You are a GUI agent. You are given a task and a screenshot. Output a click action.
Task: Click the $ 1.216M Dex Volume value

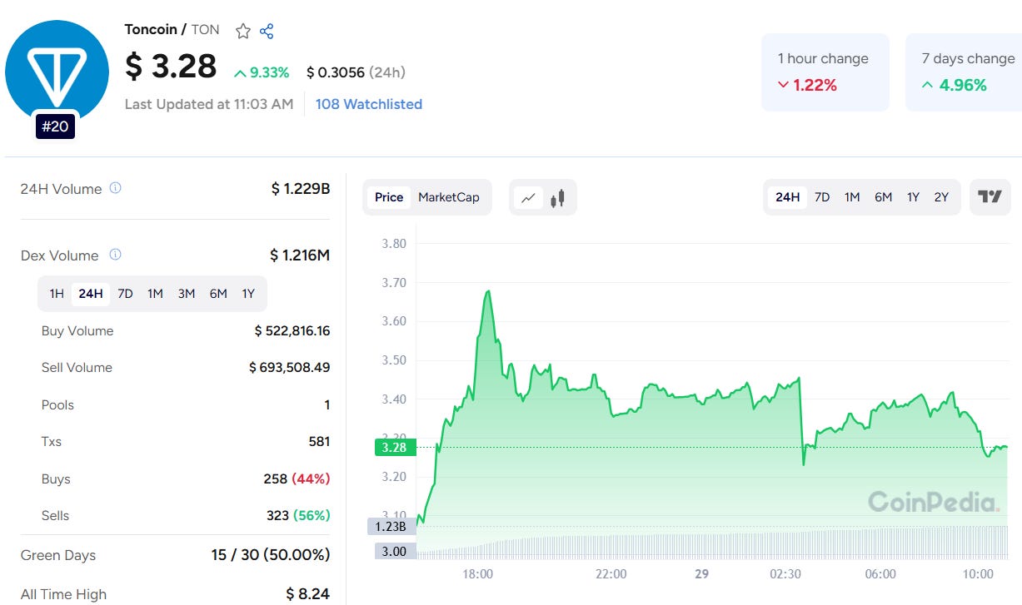(300, 255)
